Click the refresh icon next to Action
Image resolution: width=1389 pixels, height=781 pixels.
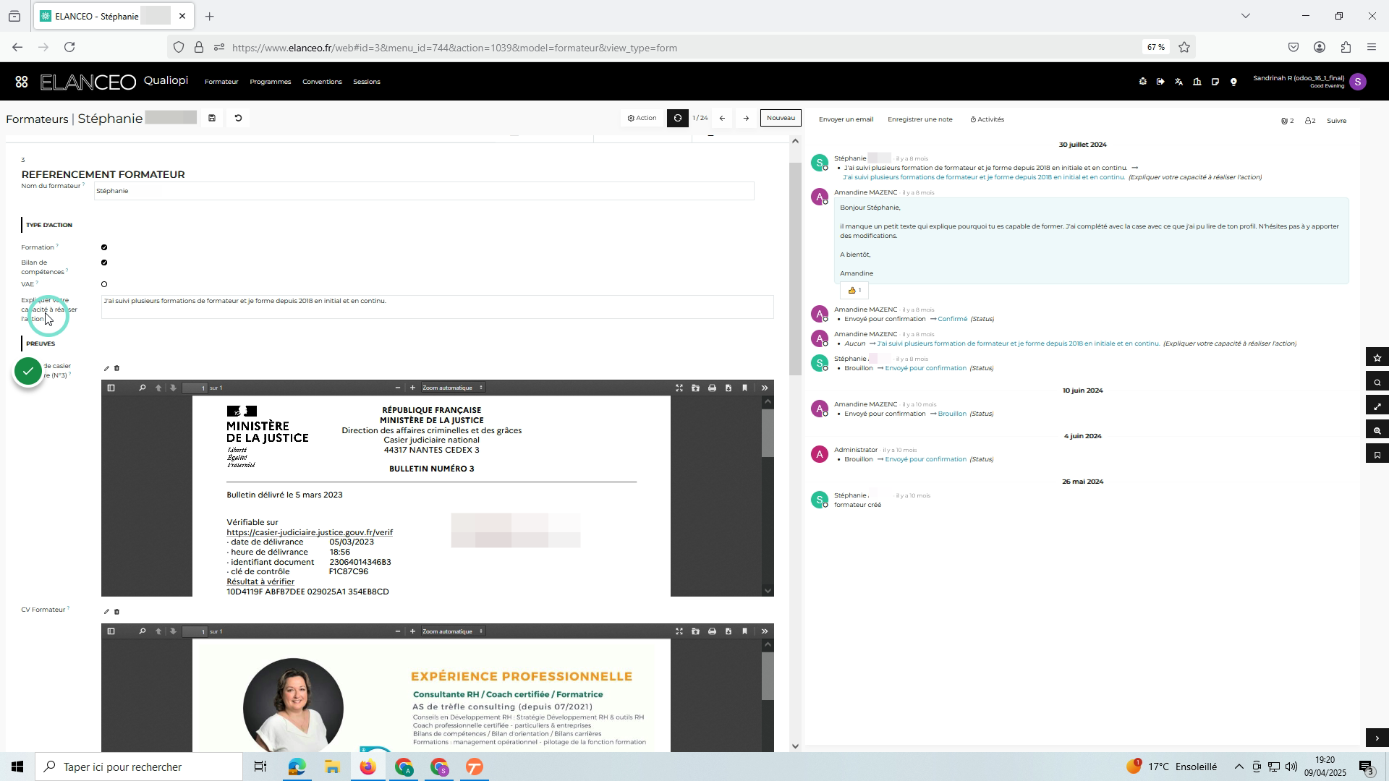tap(678, 118)
